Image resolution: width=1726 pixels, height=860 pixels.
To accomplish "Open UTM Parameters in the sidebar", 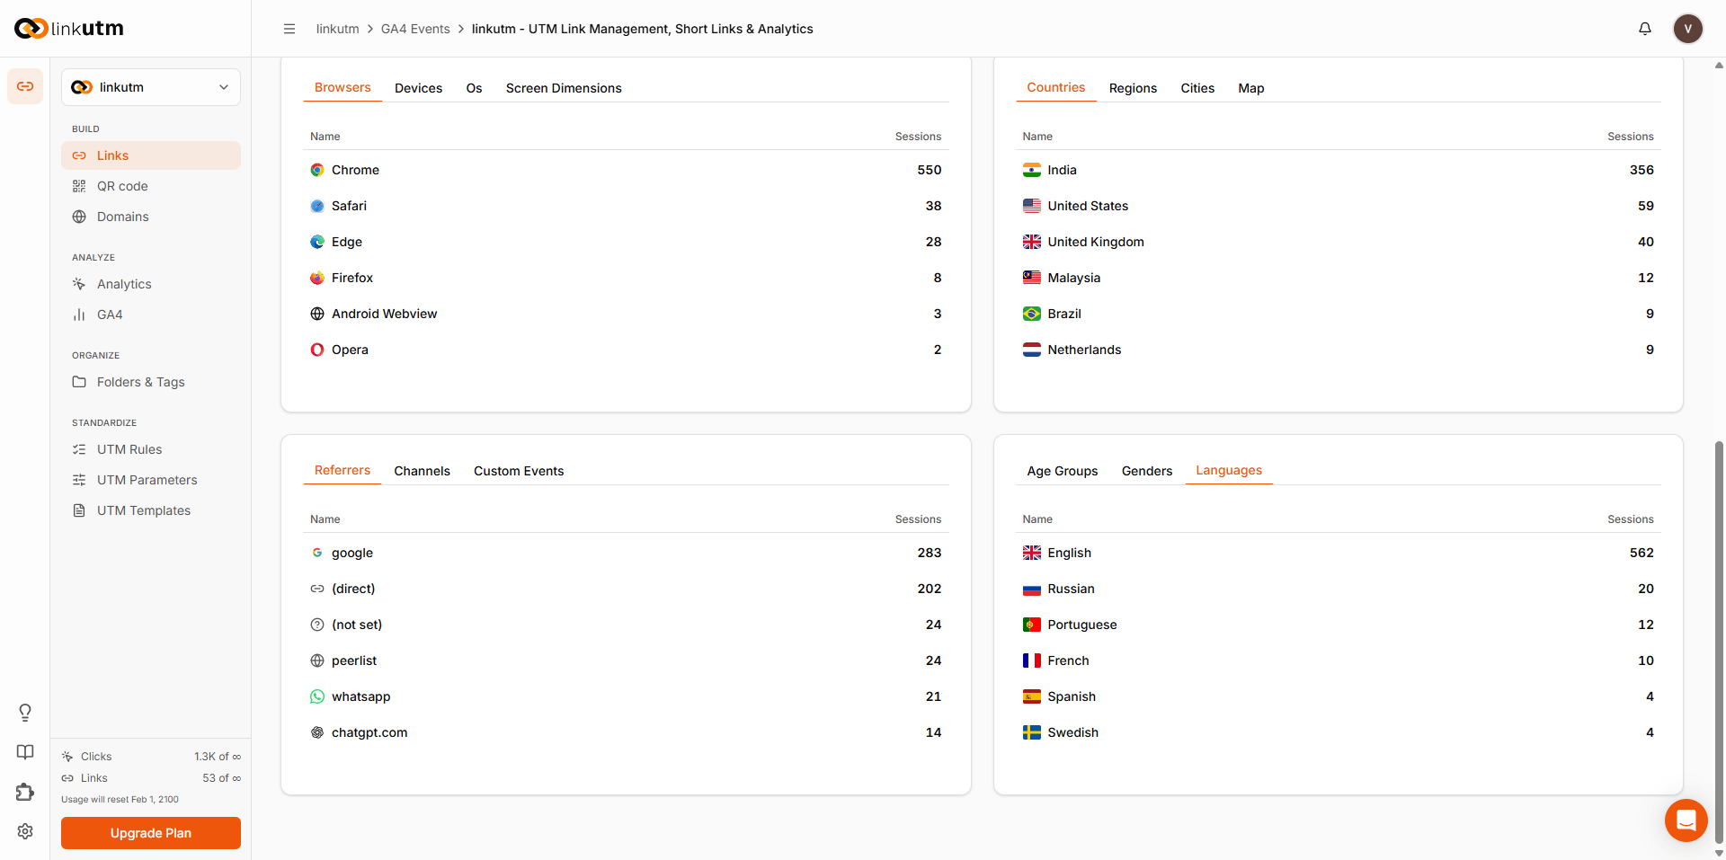I will [x=151, y=480].
